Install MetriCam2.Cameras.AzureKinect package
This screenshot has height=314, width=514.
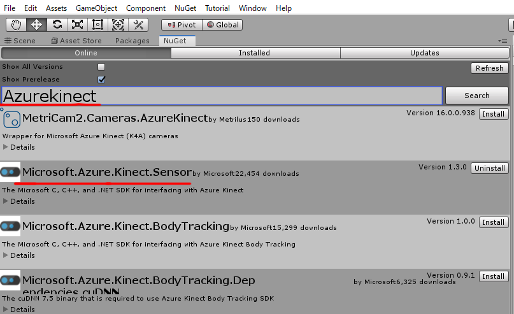click(494, 114)
